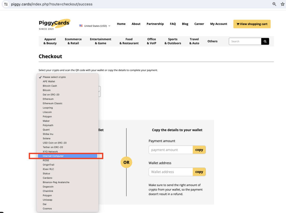Select Tether on ERC-20
The height and width of the screenshot is (213, 286).
coord(68,147)
